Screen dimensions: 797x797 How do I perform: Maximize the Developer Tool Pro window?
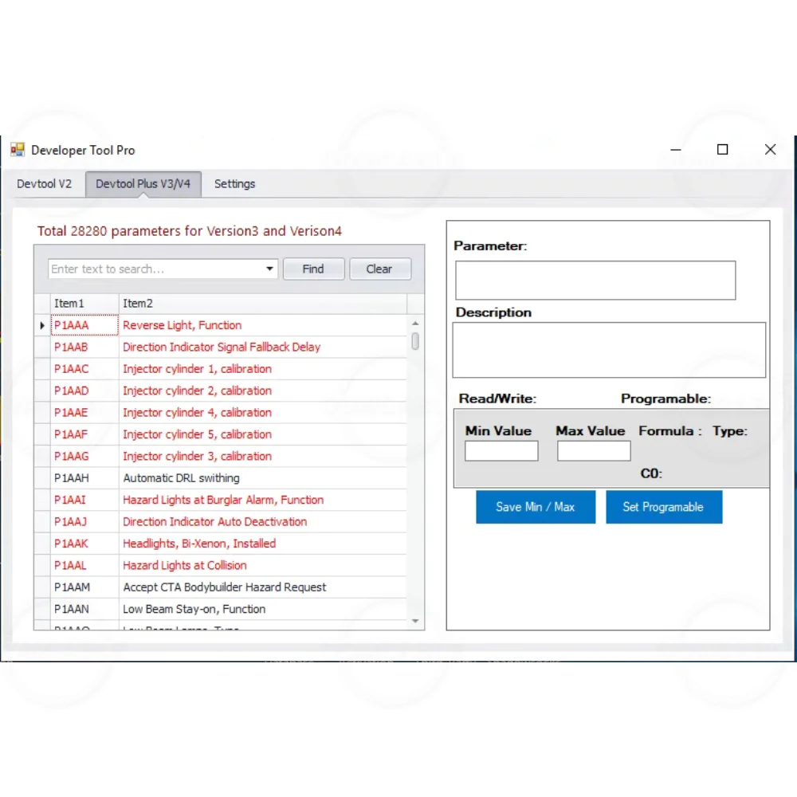tap(722, 150)
